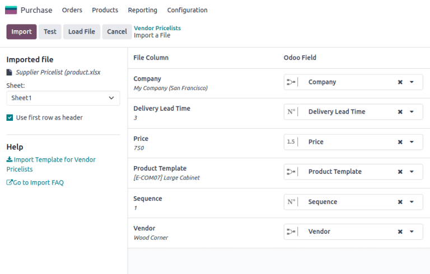Clear the Sequence field mapping
The height and width of the screenshot is (274, 430).
coord(400,202)
